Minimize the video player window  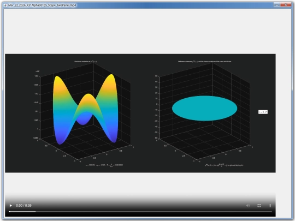click(276, 5)
